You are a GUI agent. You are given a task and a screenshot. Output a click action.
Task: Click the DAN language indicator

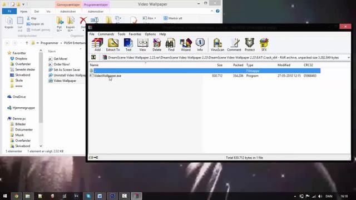(329, 196)
